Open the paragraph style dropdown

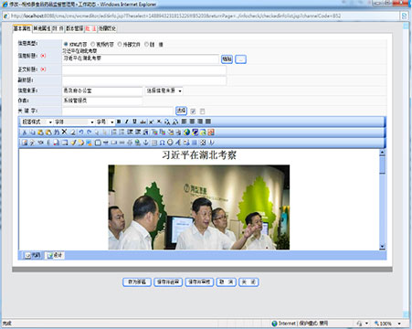pos(37,122)
